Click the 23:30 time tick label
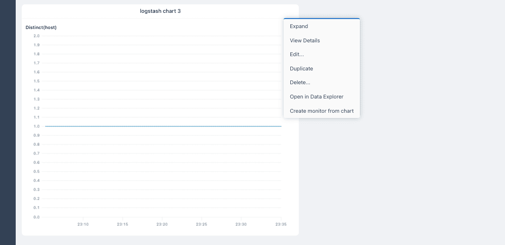505x245 pixels. [241, 224]
